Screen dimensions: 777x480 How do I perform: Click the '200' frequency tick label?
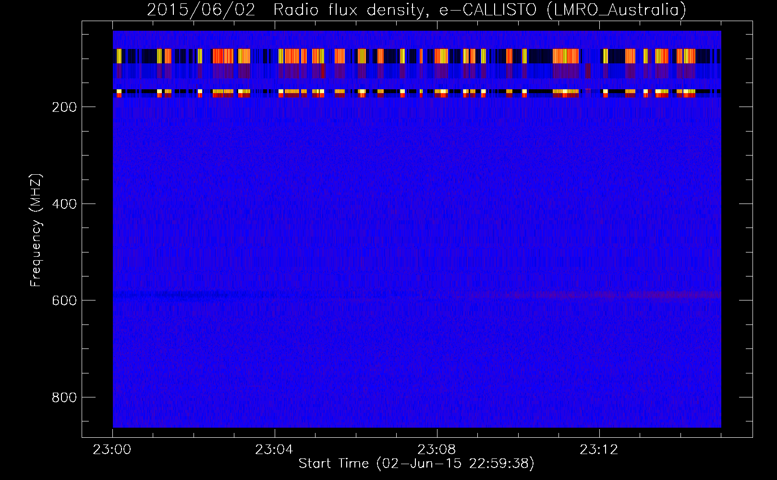point(65,107)
